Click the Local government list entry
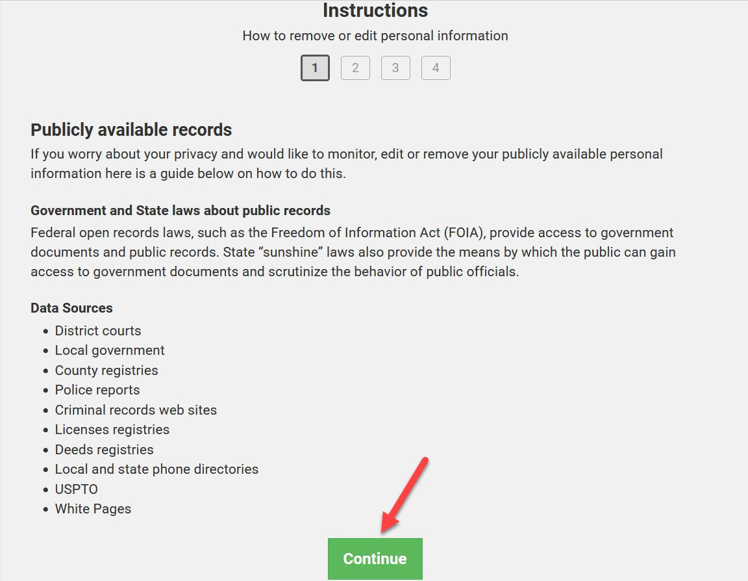 pos(110,350)
